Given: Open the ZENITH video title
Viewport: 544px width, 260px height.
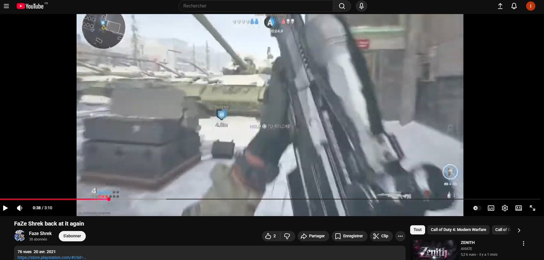Looking at the screenshot, I should (468, 243).
